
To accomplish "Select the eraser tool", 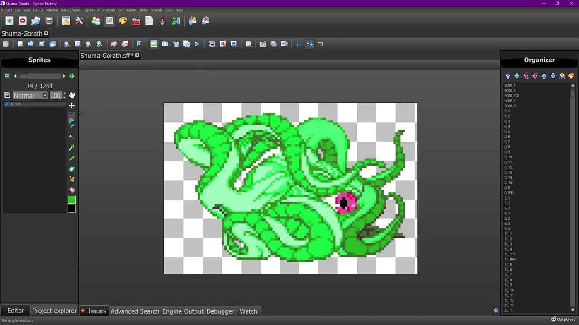I will pos(71,169).
